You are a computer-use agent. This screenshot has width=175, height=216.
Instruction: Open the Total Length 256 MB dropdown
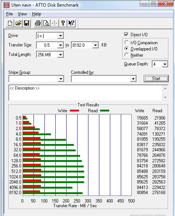pyautogui.click(x=60, y=55)
